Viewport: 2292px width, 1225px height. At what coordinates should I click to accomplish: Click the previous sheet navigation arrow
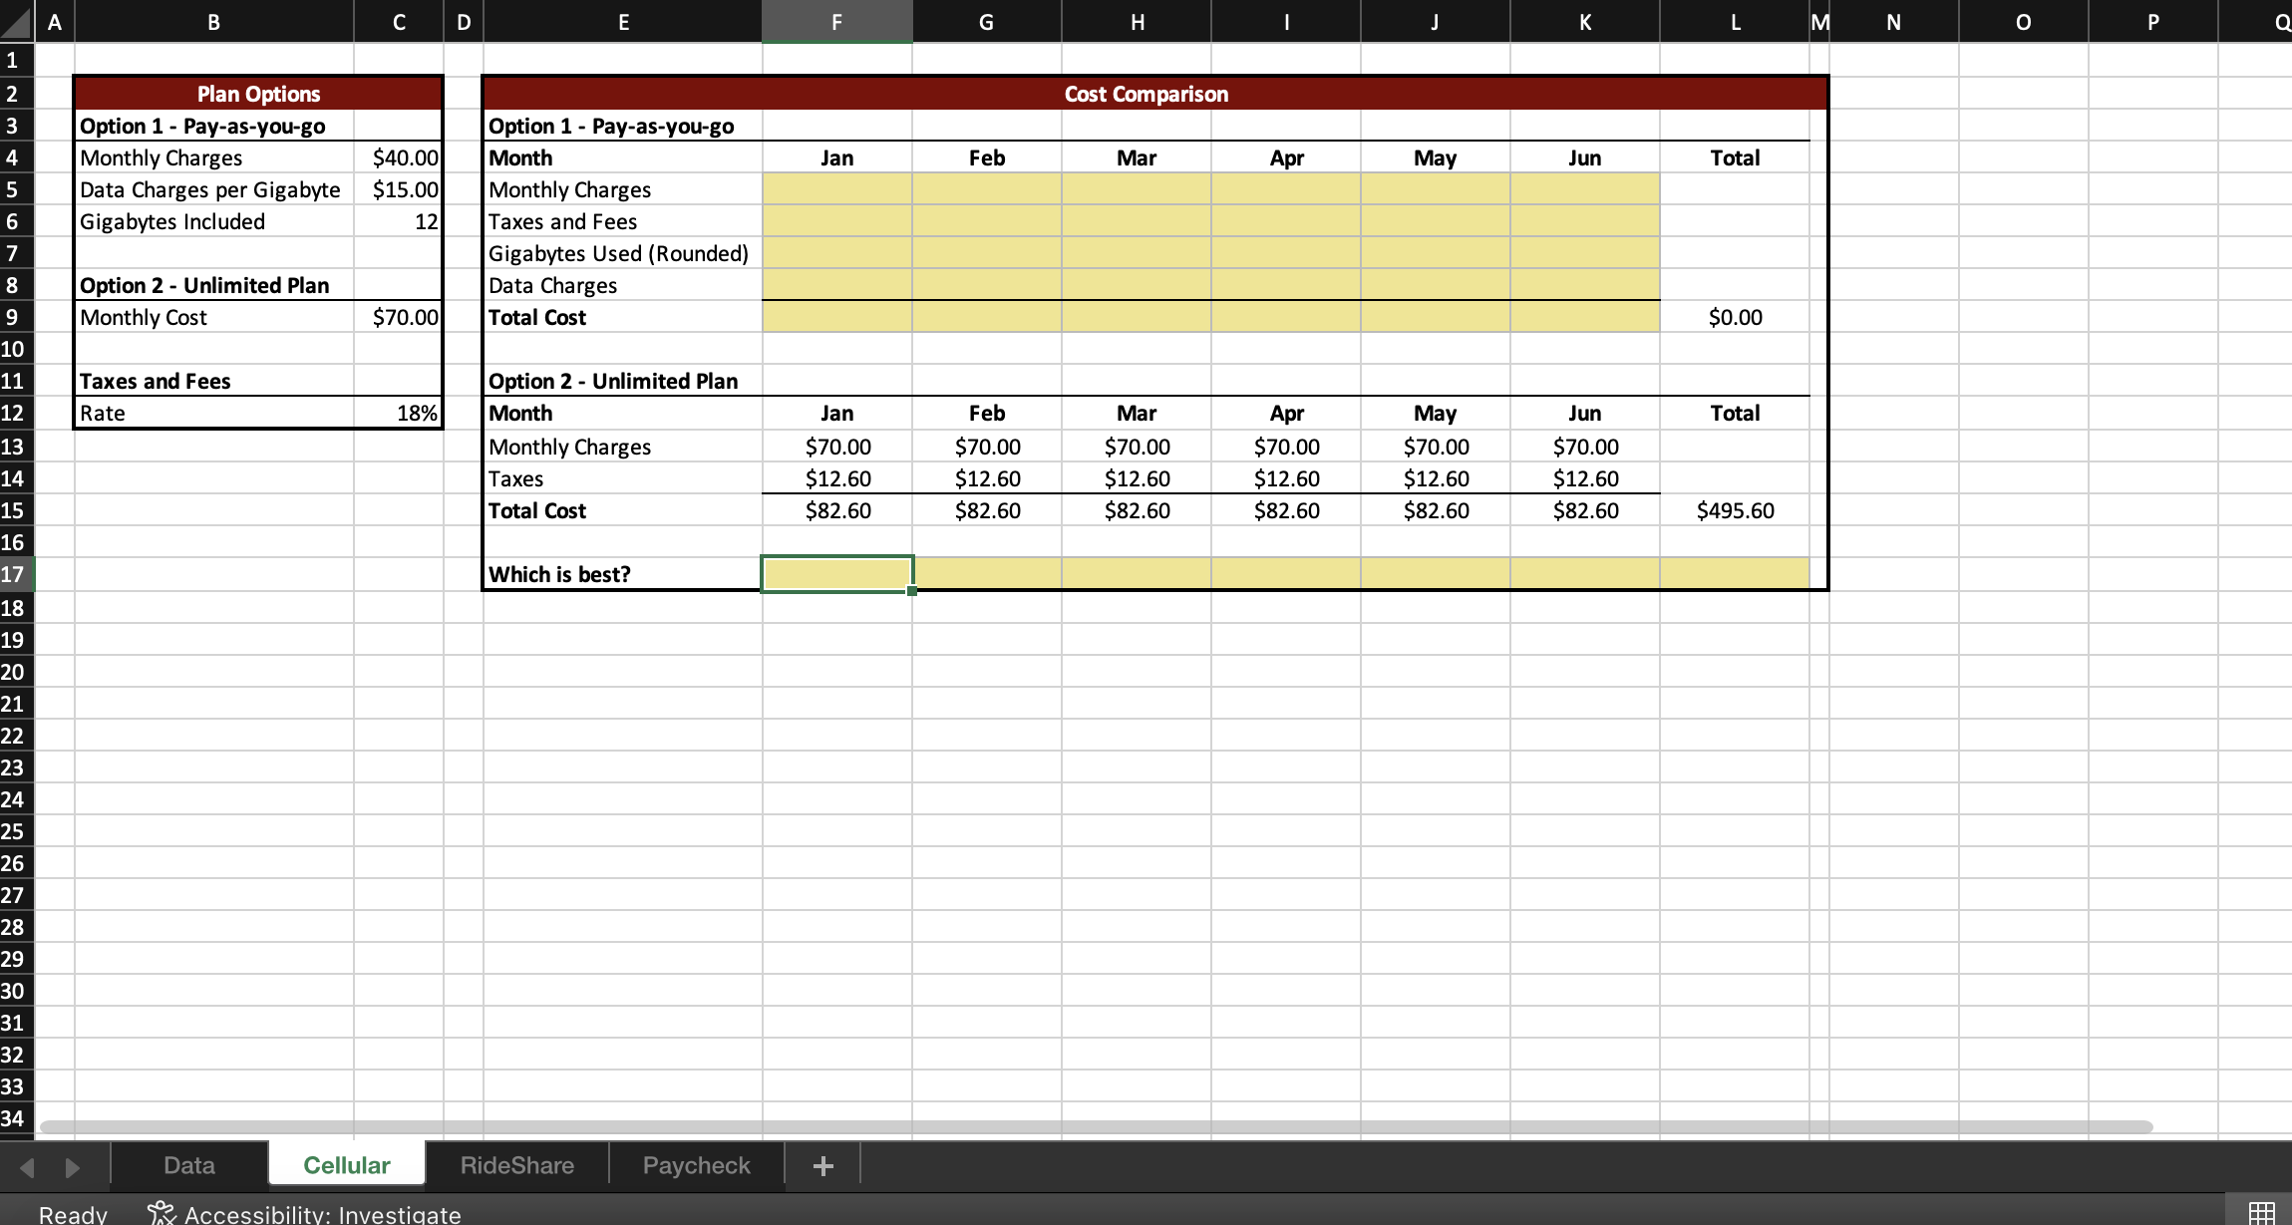pyautogui.click(x=27, y=1164)
